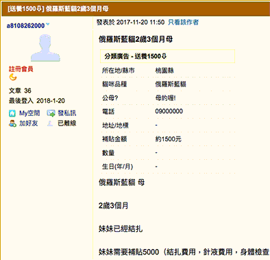Click 加好友 text link

point(29,123)
